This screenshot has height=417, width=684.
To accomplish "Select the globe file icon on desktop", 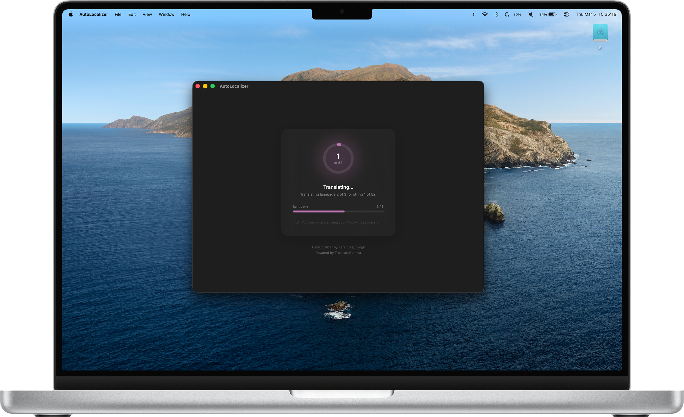I will 600,33.
